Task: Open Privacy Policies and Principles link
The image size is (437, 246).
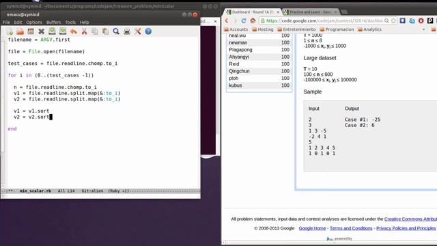Action: (406, 228)
